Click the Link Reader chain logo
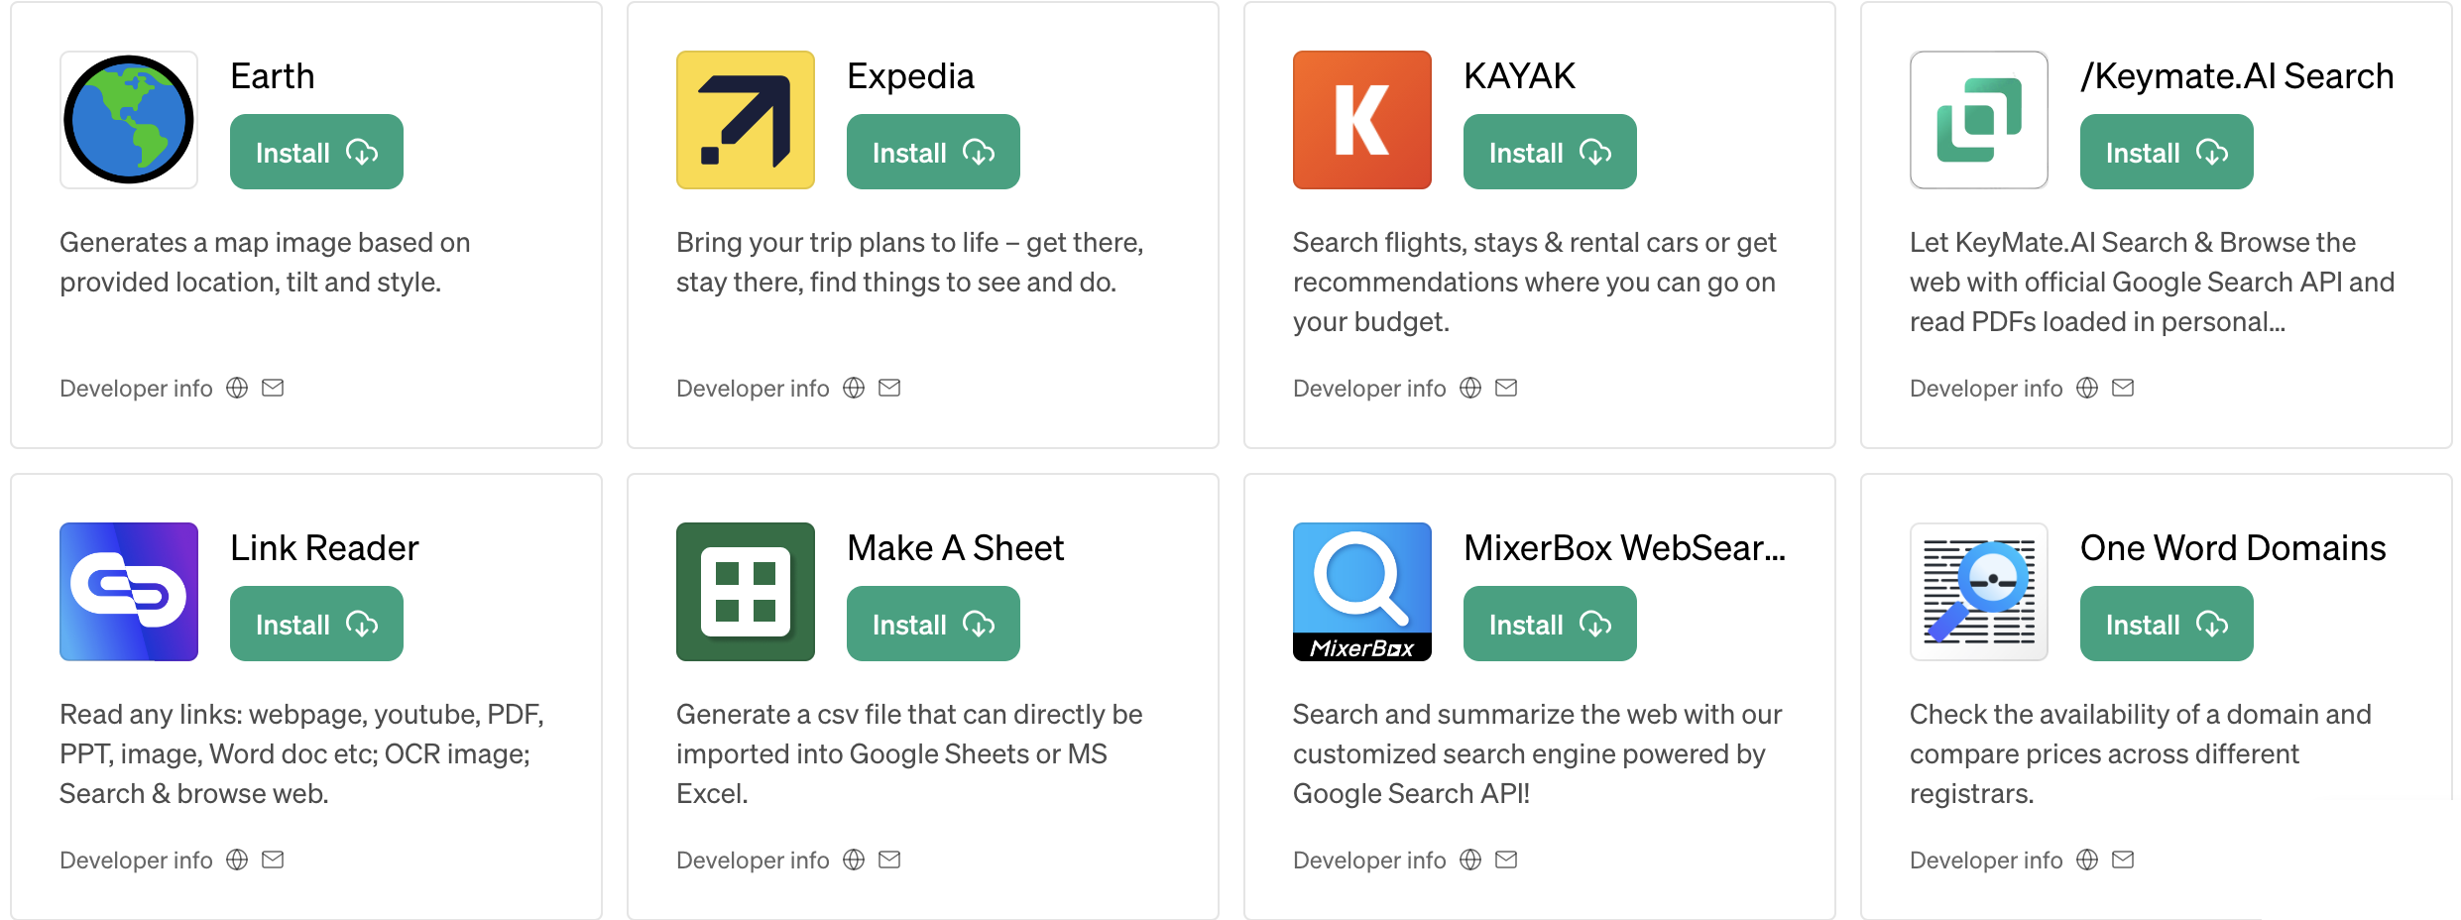2461x920 pixels. click(x=129, y=592)
